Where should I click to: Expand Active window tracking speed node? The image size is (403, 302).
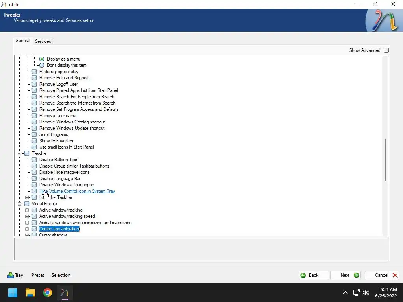click(27, 216)
